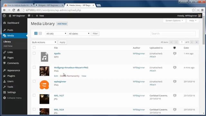Open WP Beginner site home icon
Viewport: 206px width, 116px height.
[x=10, y=16]
